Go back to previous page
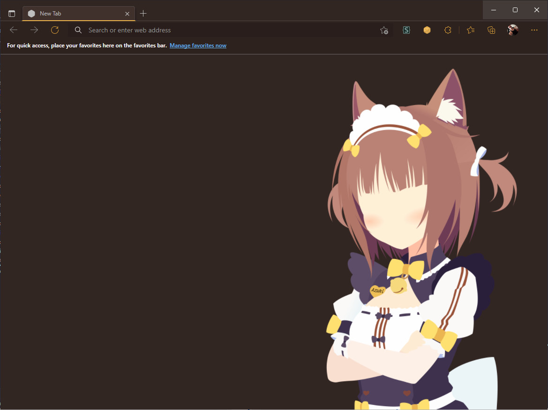Image resolution: width=548 pixels, height=410 pixels. [14, 30]
